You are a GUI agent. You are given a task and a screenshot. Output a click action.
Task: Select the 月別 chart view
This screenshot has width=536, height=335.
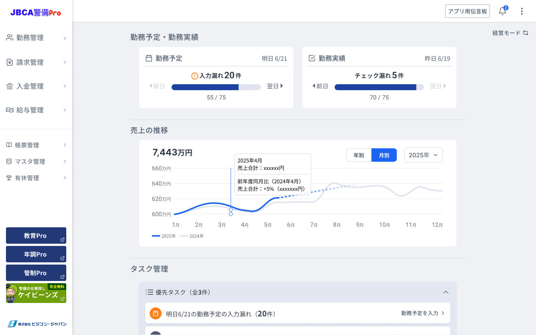[384, 155]
